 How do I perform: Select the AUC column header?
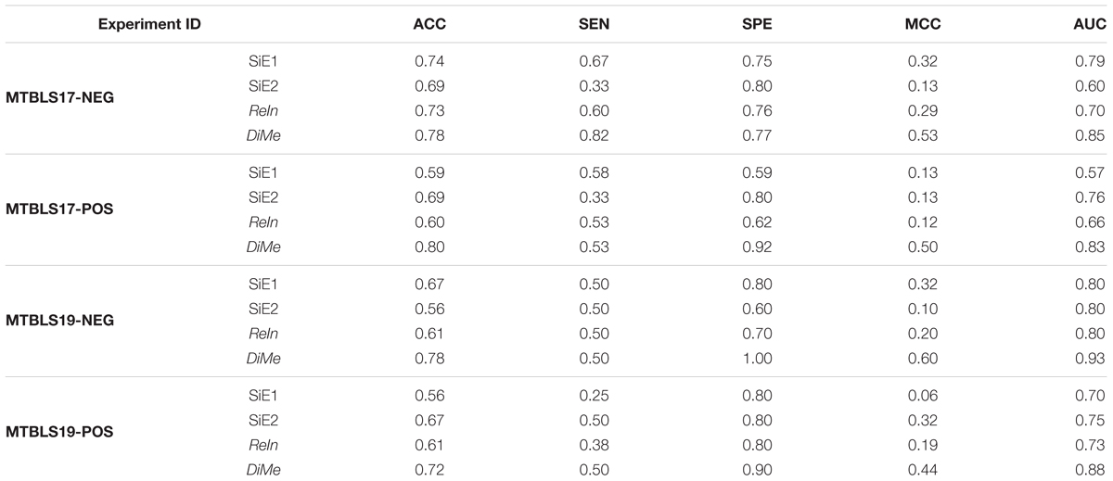[1089, 25]
